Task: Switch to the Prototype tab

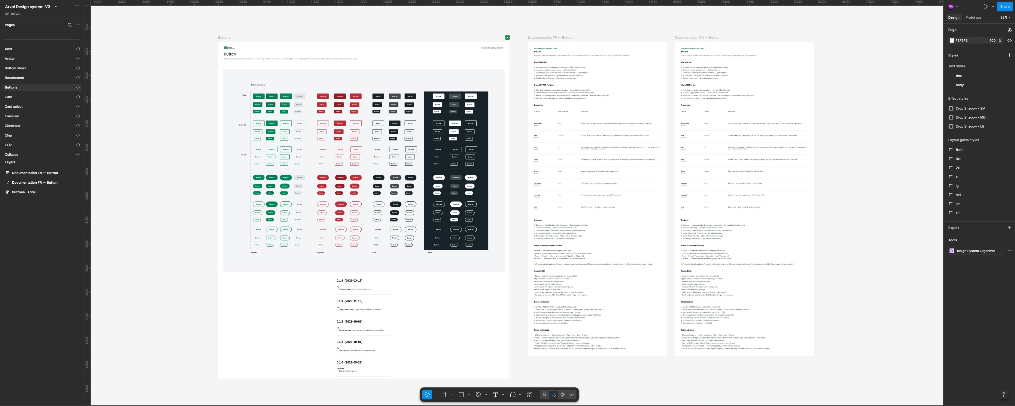Action: [x=973, y=18]
